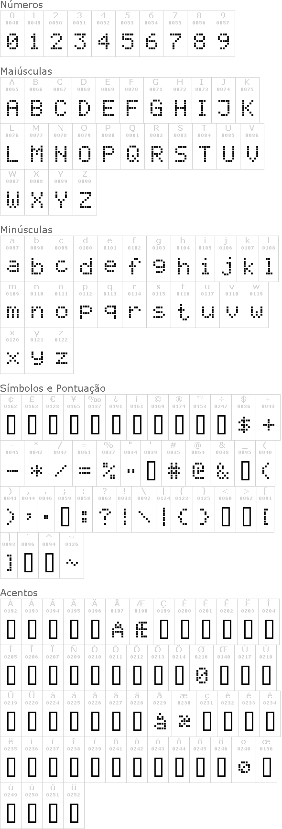Click the question mark glyph cell
Screen dimensions: 282x829
coord(105,509)
